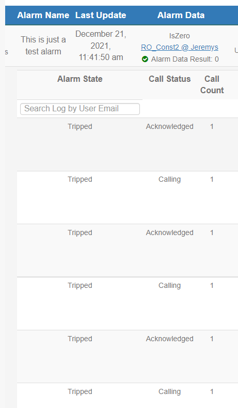Screen dimensions: 238x408
Task: Click the Alarm Data column header
Action: coord(181,15)
